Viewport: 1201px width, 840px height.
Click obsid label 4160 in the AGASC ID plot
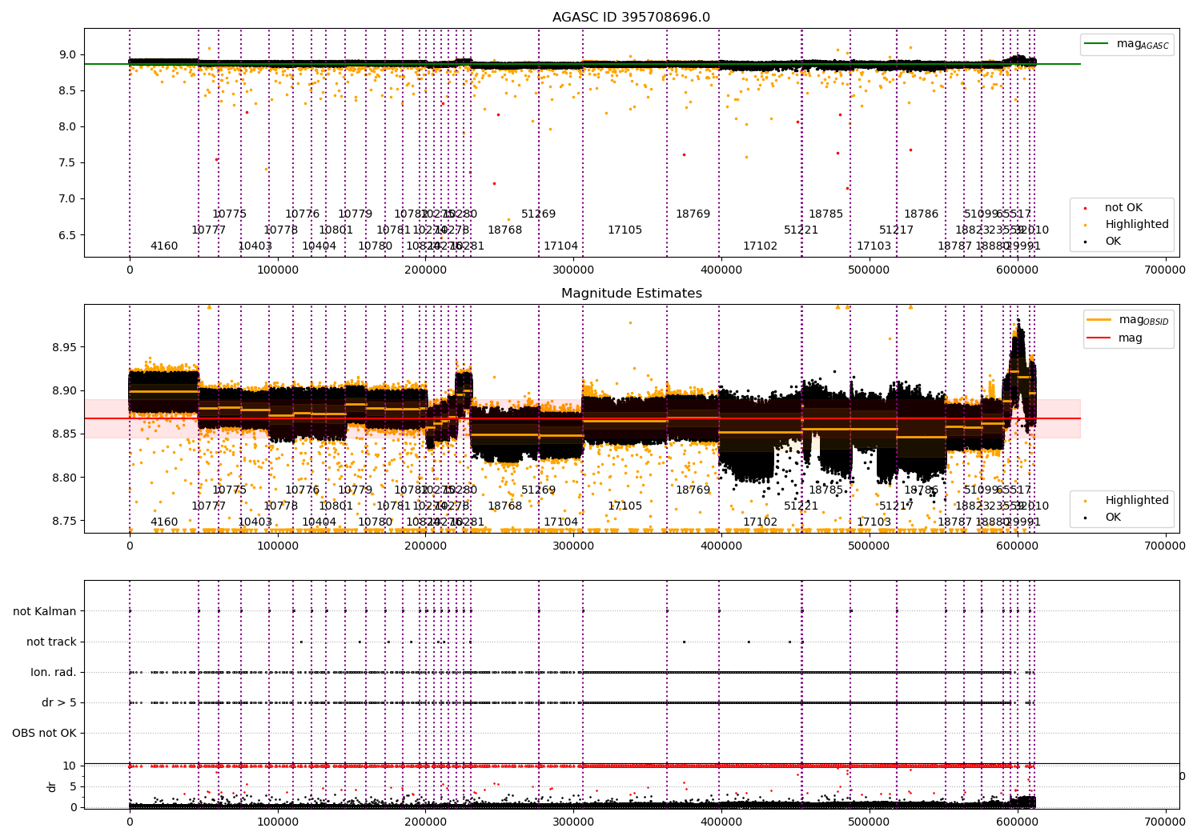[x=164, y=246]
